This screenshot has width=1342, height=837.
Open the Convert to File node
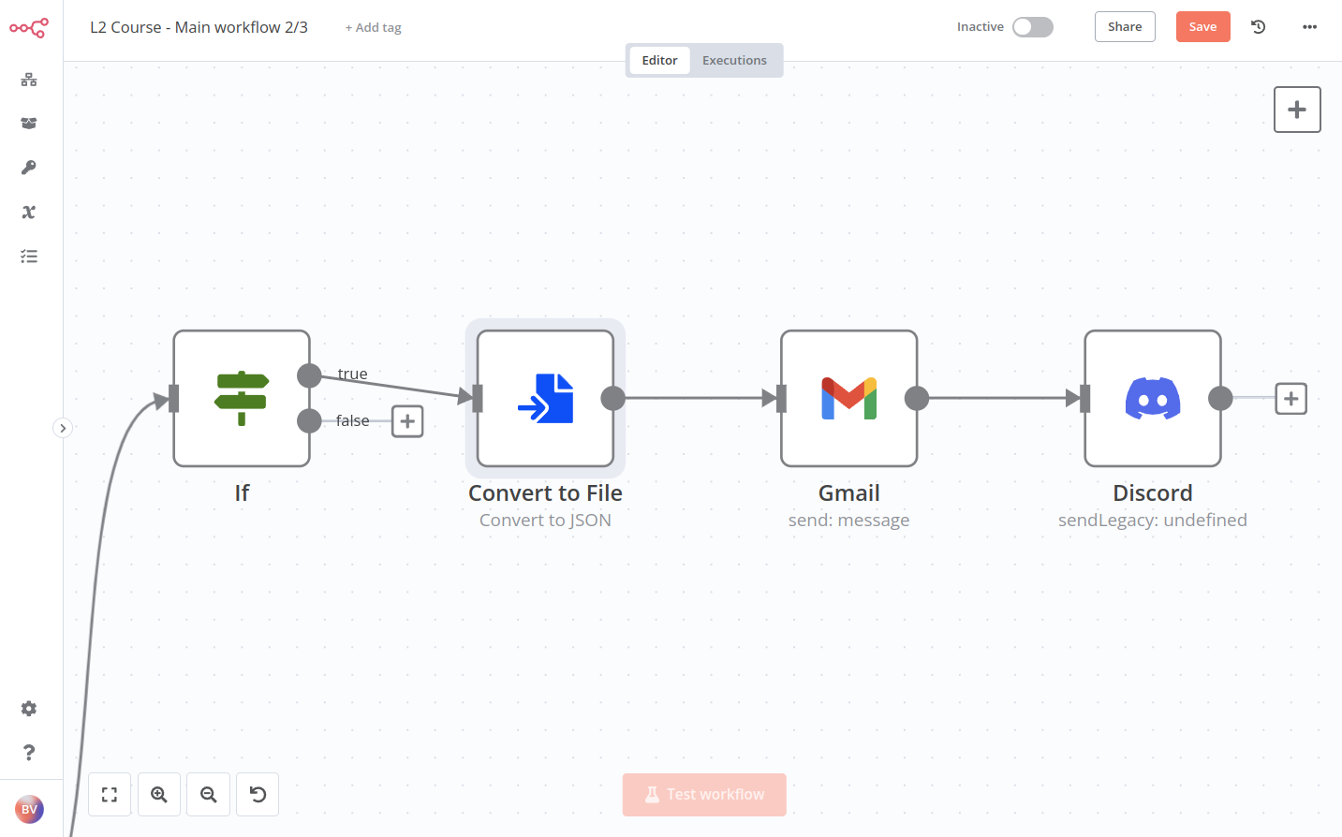coord(545,397)
